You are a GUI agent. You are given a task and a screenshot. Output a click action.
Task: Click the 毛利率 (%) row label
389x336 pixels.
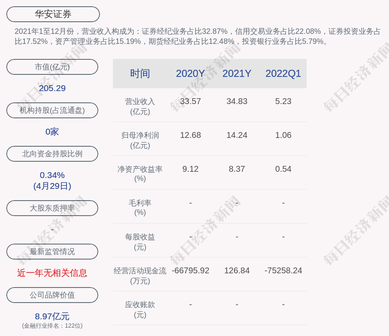click(140, 208)
